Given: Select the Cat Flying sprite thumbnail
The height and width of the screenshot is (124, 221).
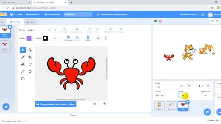Looking at the screenshot, I should pyautogui.click(x=171, y=106).
